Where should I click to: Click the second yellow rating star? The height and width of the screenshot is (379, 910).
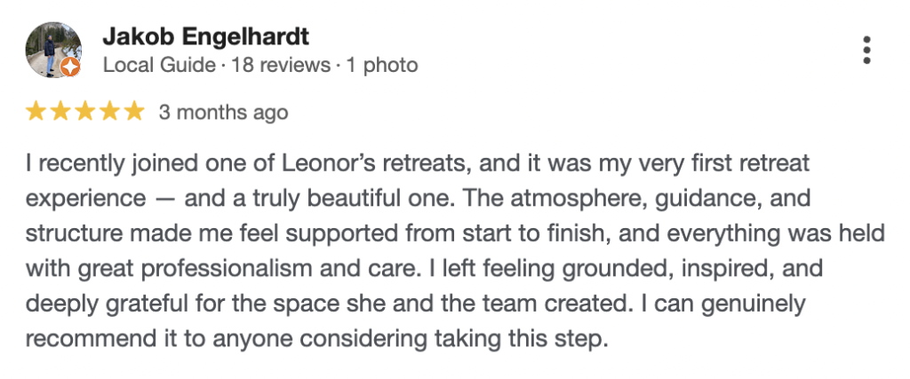60,112
